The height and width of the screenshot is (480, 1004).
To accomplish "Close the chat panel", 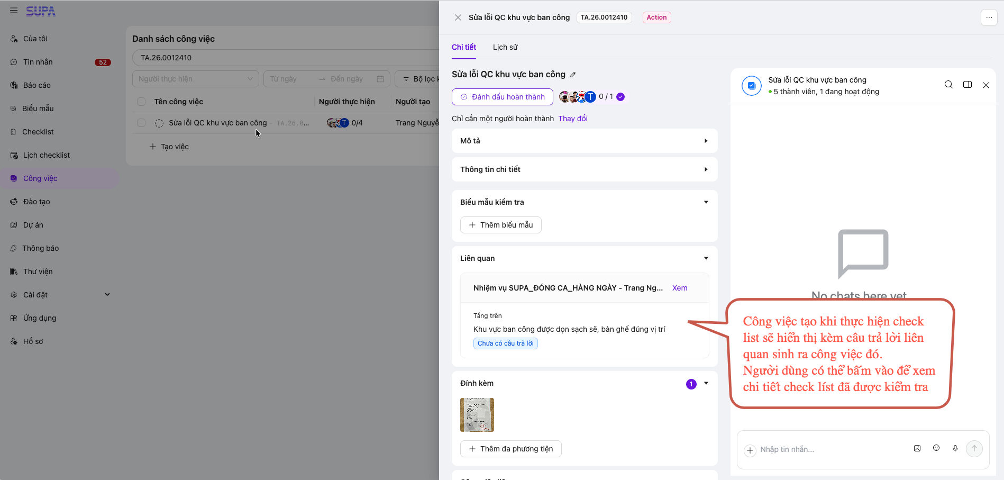I will (986, 85).
